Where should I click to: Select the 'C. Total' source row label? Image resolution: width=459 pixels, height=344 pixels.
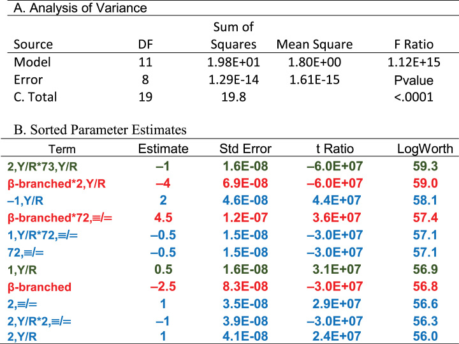(35, 97)
